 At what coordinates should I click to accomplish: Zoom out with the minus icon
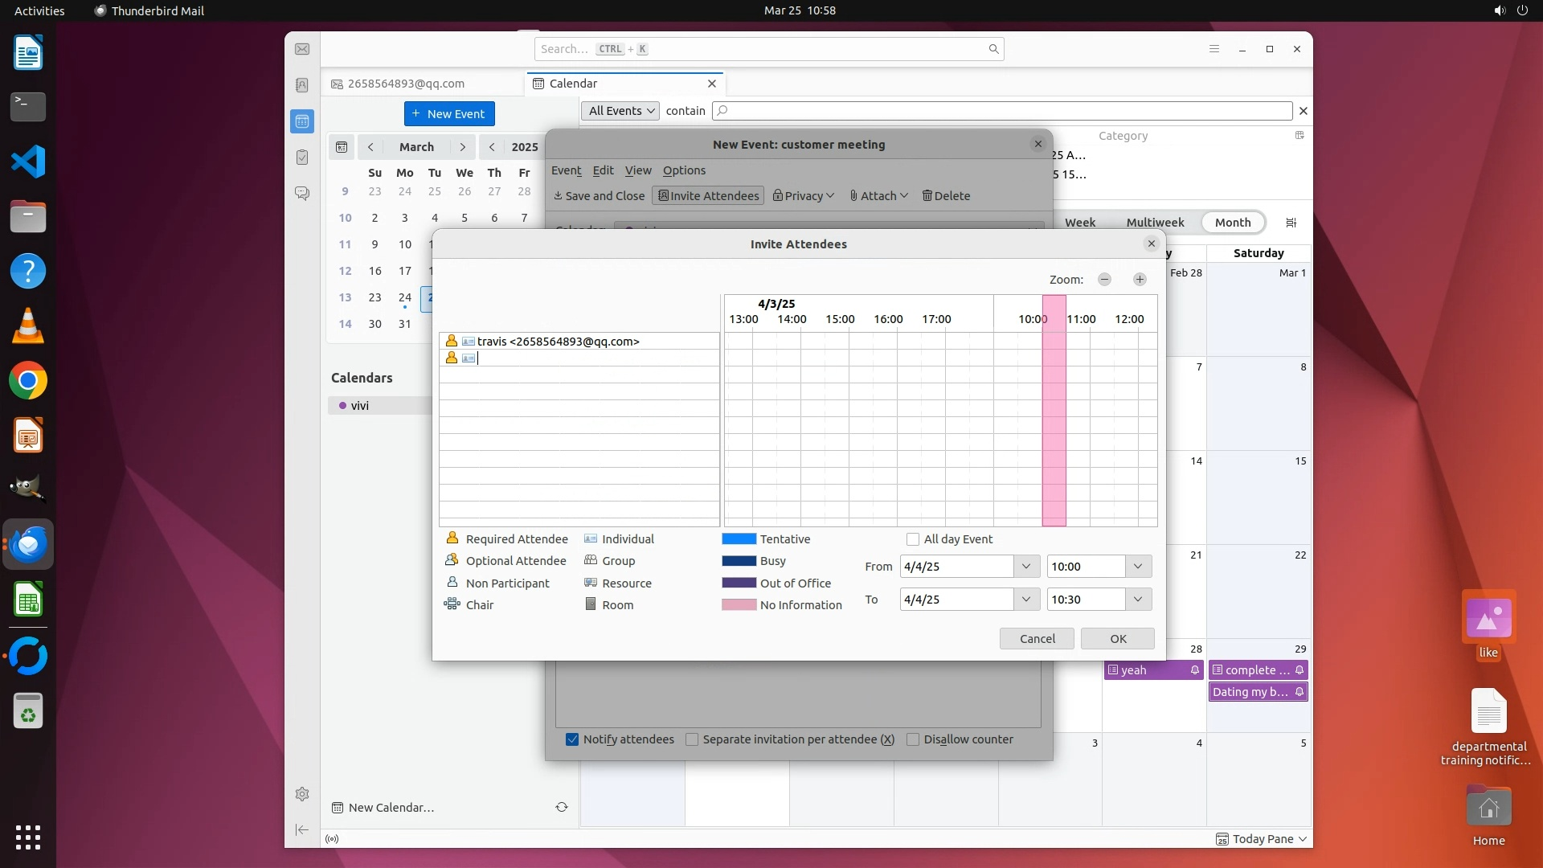1104,279
